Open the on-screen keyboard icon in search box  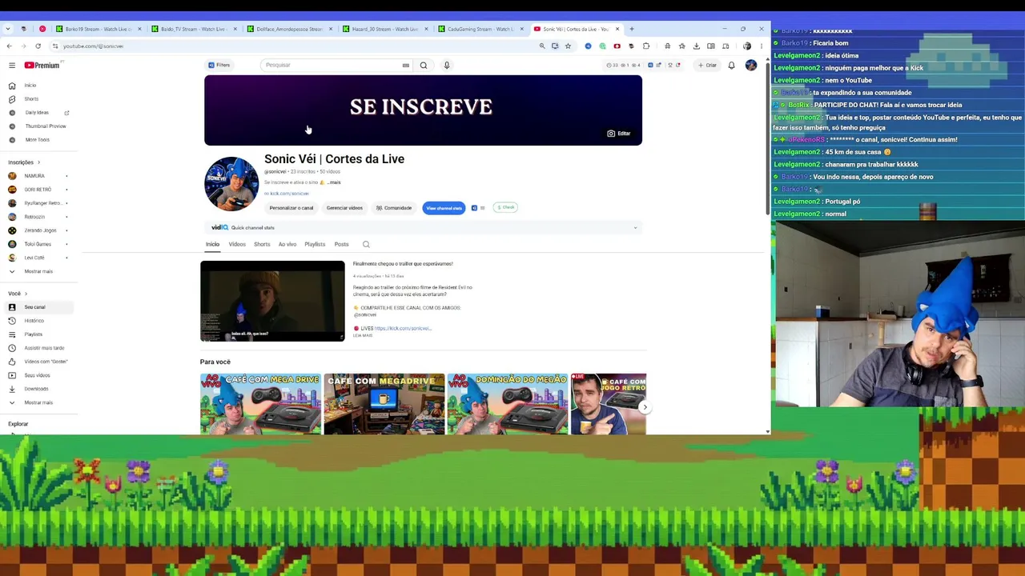[x=406, y=65]
